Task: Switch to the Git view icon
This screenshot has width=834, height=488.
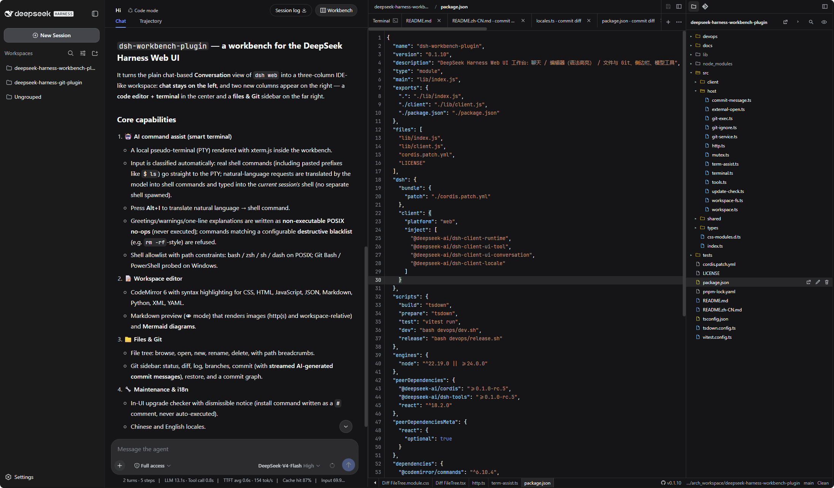Action: [x=705, y=6]
